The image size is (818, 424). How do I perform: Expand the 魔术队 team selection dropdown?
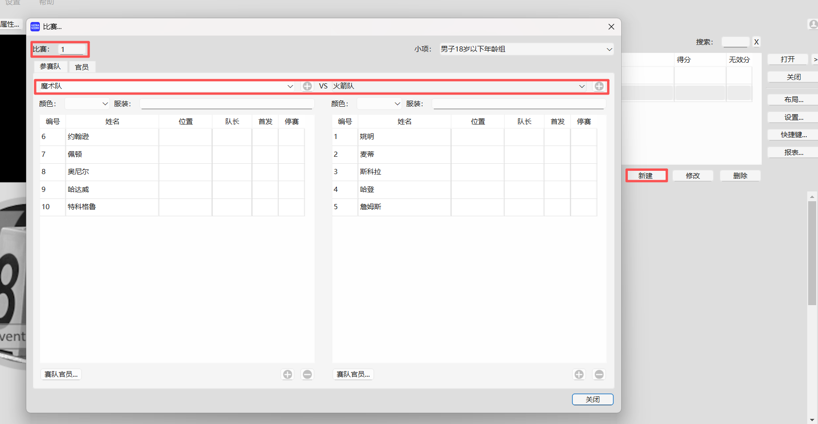pyautogui.click(x=290, y=86)
